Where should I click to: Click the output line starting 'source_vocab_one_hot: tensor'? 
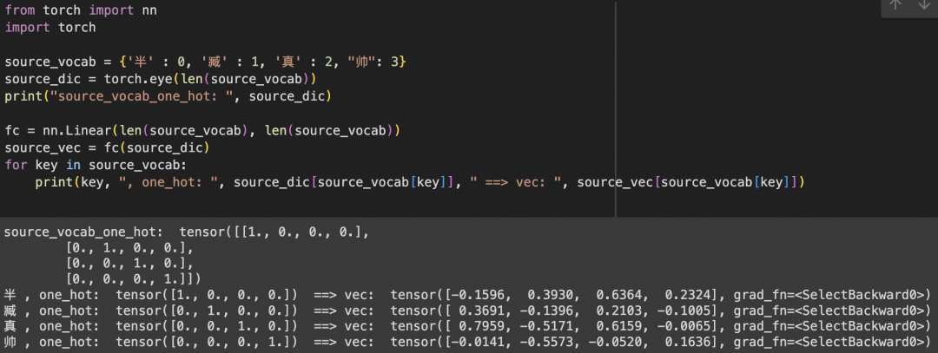[x=187, y=232]
